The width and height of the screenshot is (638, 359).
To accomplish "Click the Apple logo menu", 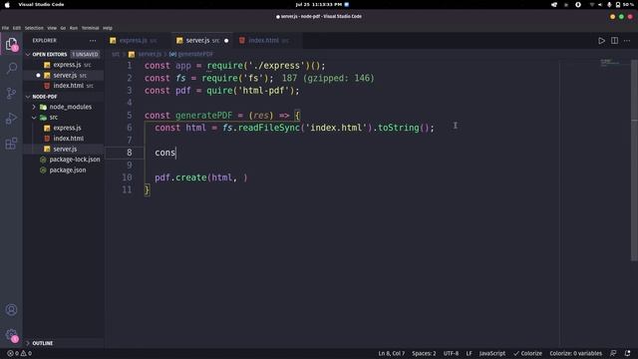I will [7, 4].
